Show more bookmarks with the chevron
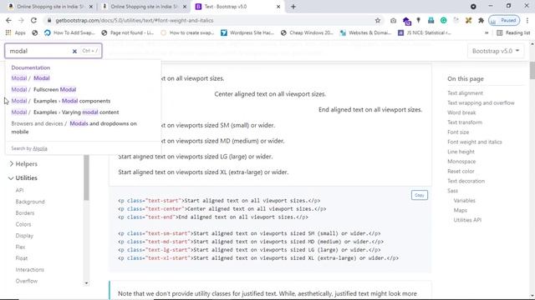This screenshot has height=300, width=535. pyautogui.click(x=487, y=32)
